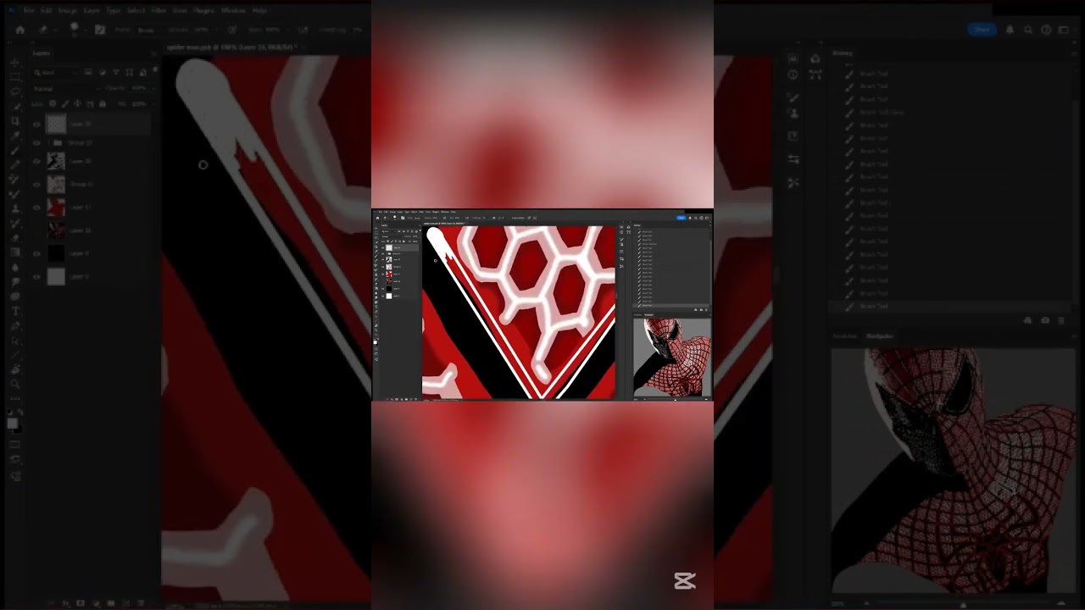Click History panel title tab in dimmed background

click(x=842, y=53)
